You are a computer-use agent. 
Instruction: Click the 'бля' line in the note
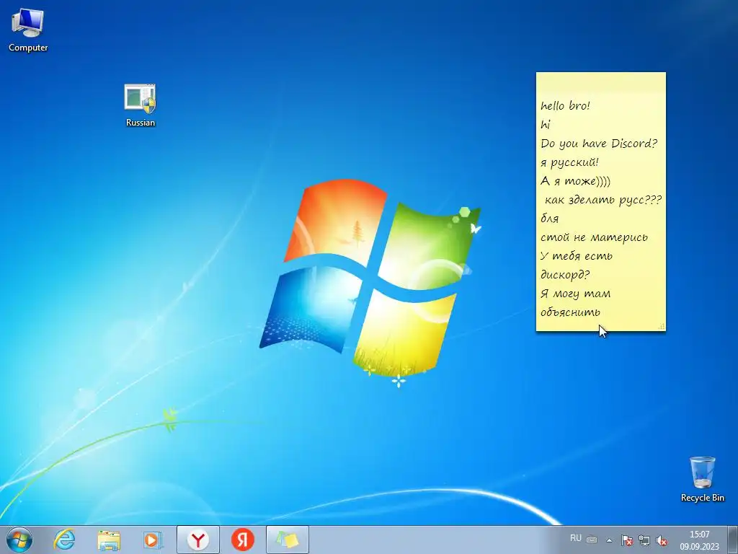[x=550, y=218]
